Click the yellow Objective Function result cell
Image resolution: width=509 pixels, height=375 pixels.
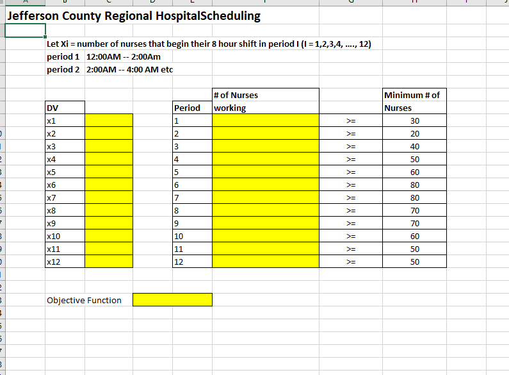click(x=172, y=299)
